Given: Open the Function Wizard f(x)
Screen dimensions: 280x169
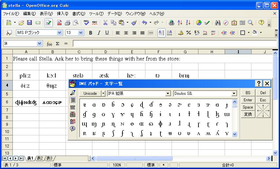Looking at the screenshot, I should point(49,44).
